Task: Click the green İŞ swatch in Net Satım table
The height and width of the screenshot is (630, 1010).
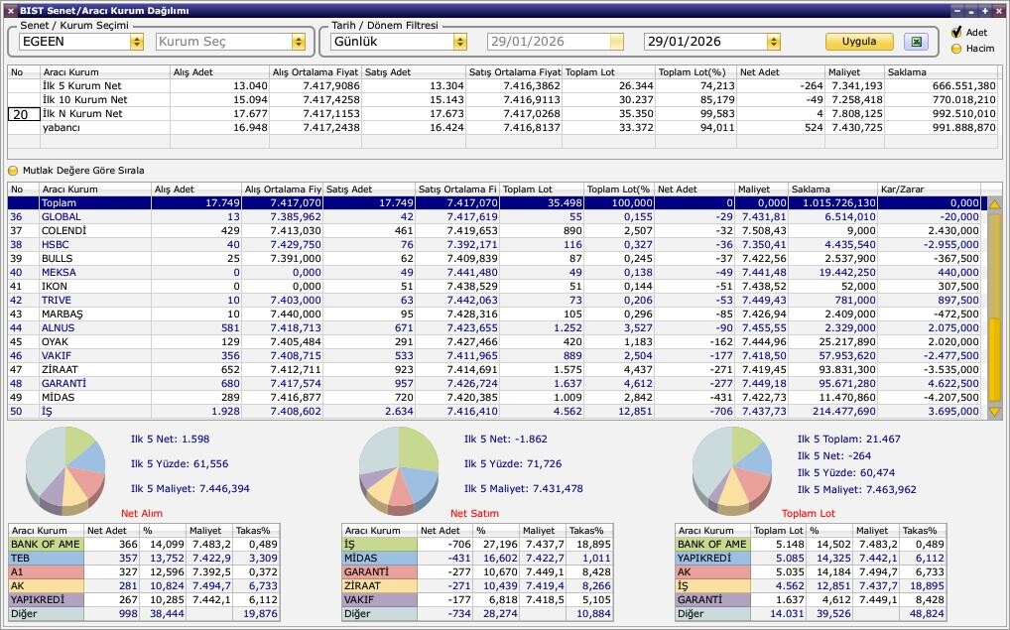Action: (378, 544)
